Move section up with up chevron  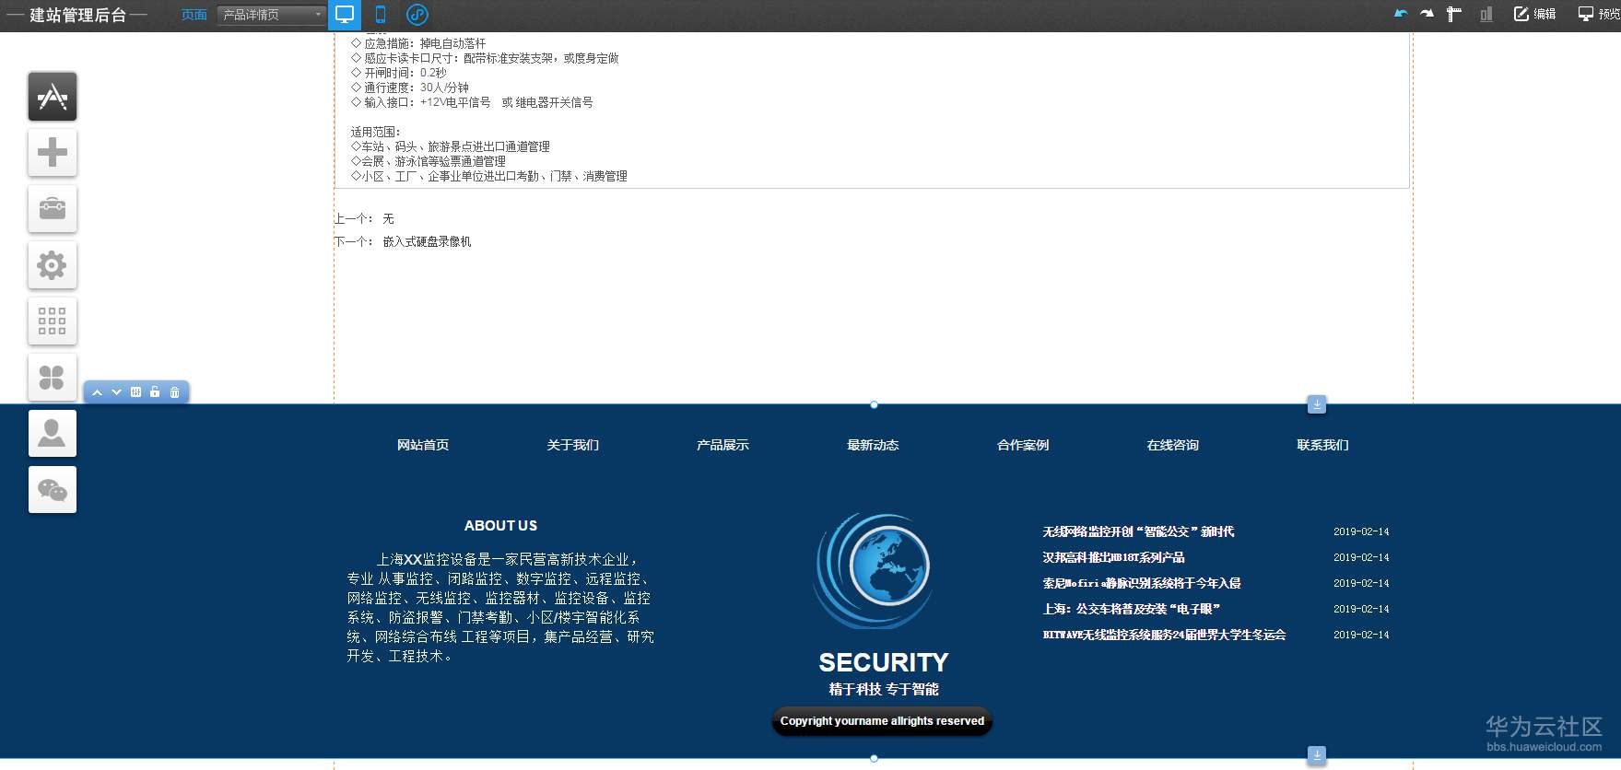[x=97, y=392]
